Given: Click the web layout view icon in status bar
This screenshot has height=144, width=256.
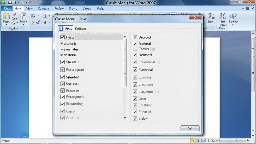Looking at the screenshot, I should (x=203, y=140).
